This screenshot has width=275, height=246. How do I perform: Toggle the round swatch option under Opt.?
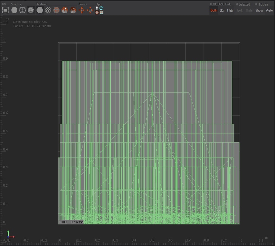[x=97, y=12]
